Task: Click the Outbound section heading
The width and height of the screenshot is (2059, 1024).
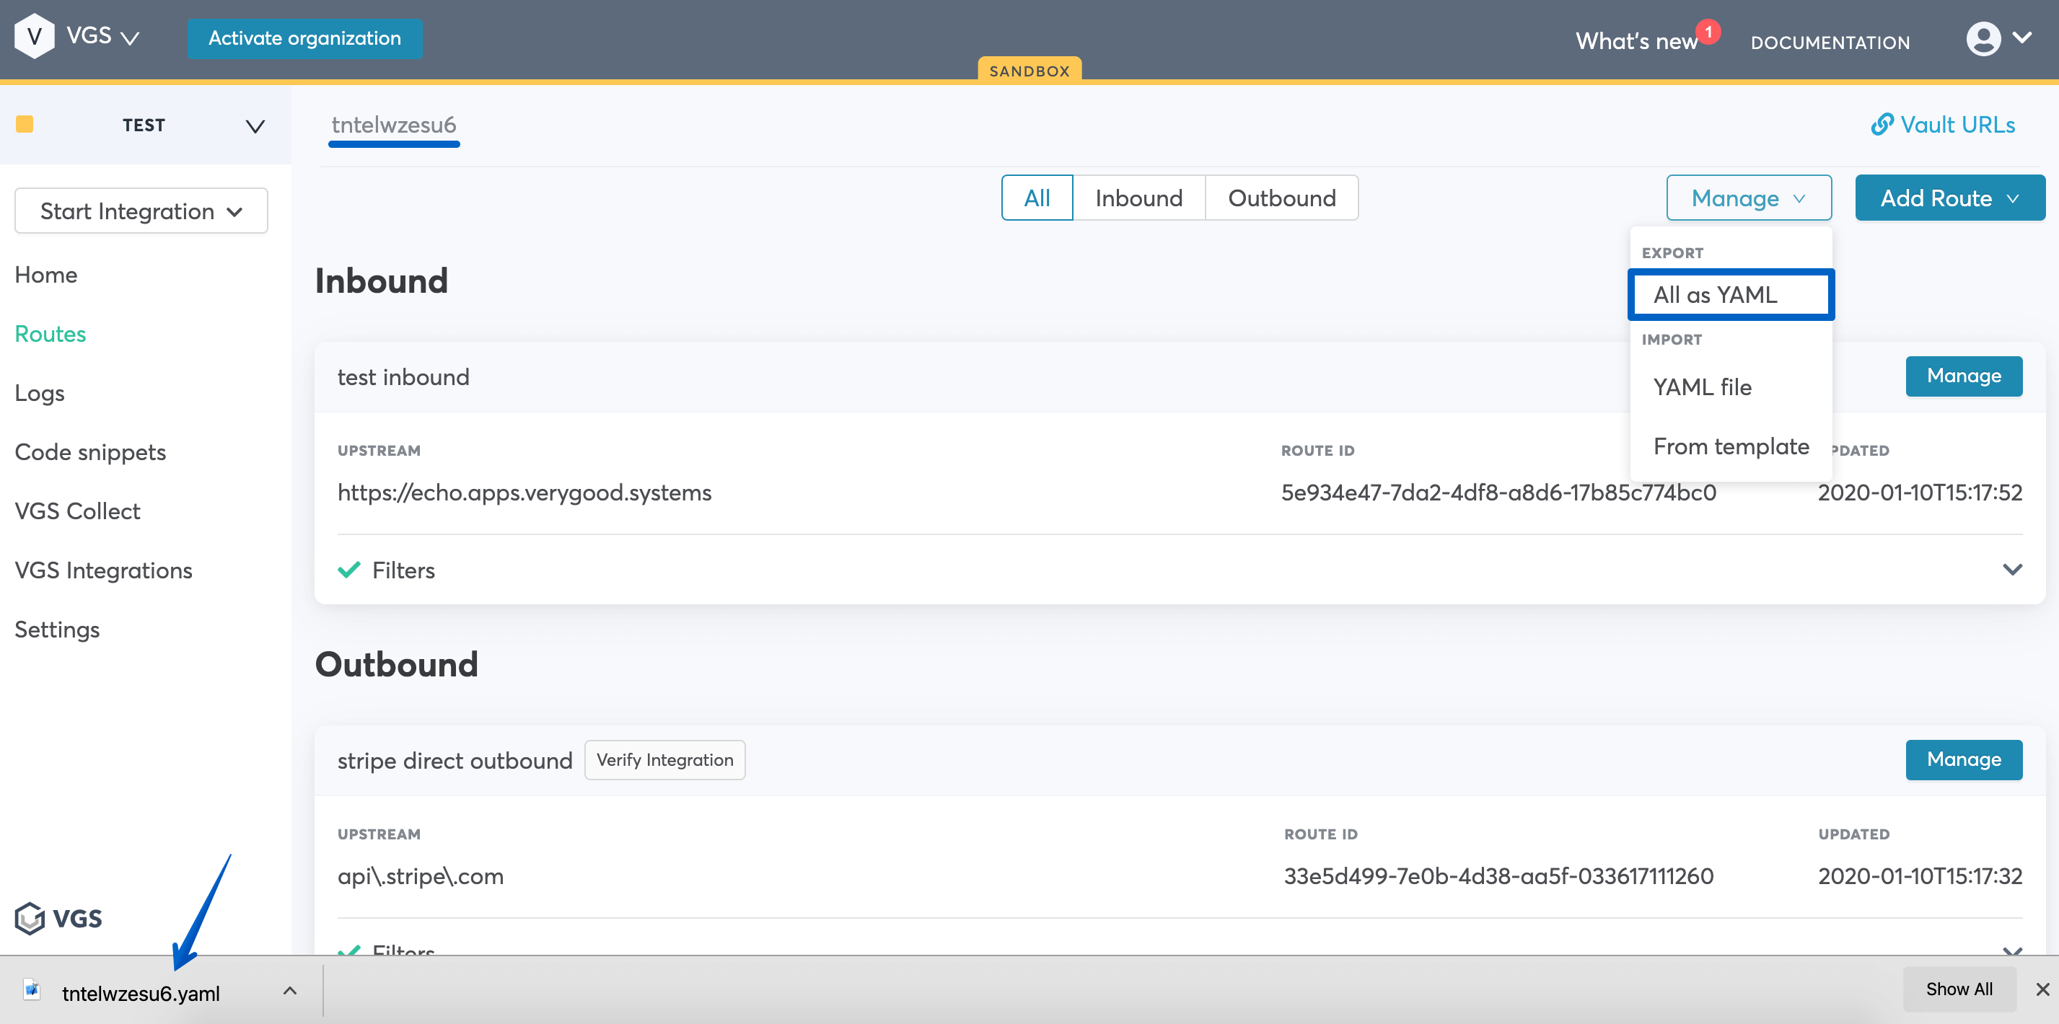Action: coord(397,663)
